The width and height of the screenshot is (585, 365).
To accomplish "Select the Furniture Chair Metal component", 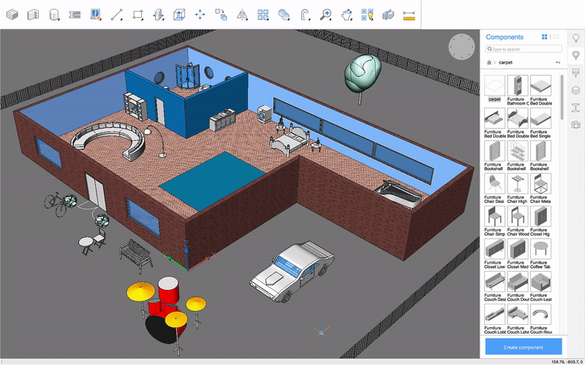I will point(540,184).
